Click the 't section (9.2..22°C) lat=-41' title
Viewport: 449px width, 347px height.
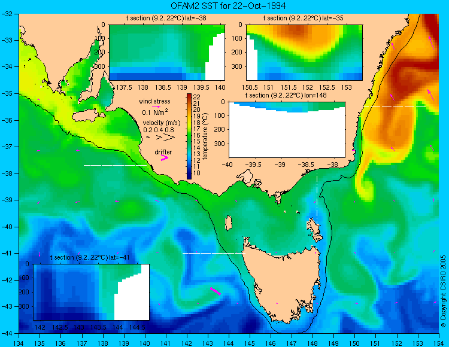point(90,257)
